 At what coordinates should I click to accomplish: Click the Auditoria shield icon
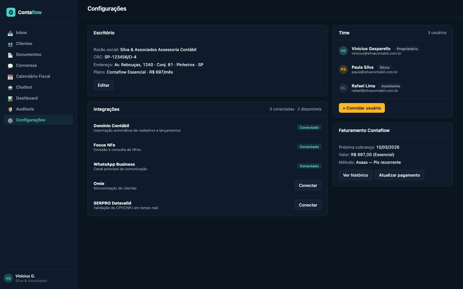click(10, 109)
